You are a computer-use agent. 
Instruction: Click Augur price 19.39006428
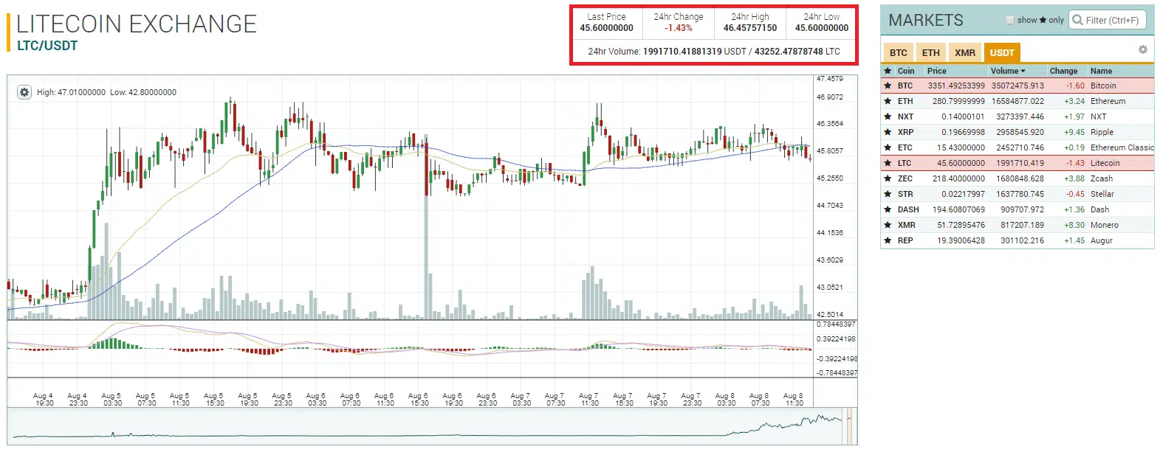point(961,240)
